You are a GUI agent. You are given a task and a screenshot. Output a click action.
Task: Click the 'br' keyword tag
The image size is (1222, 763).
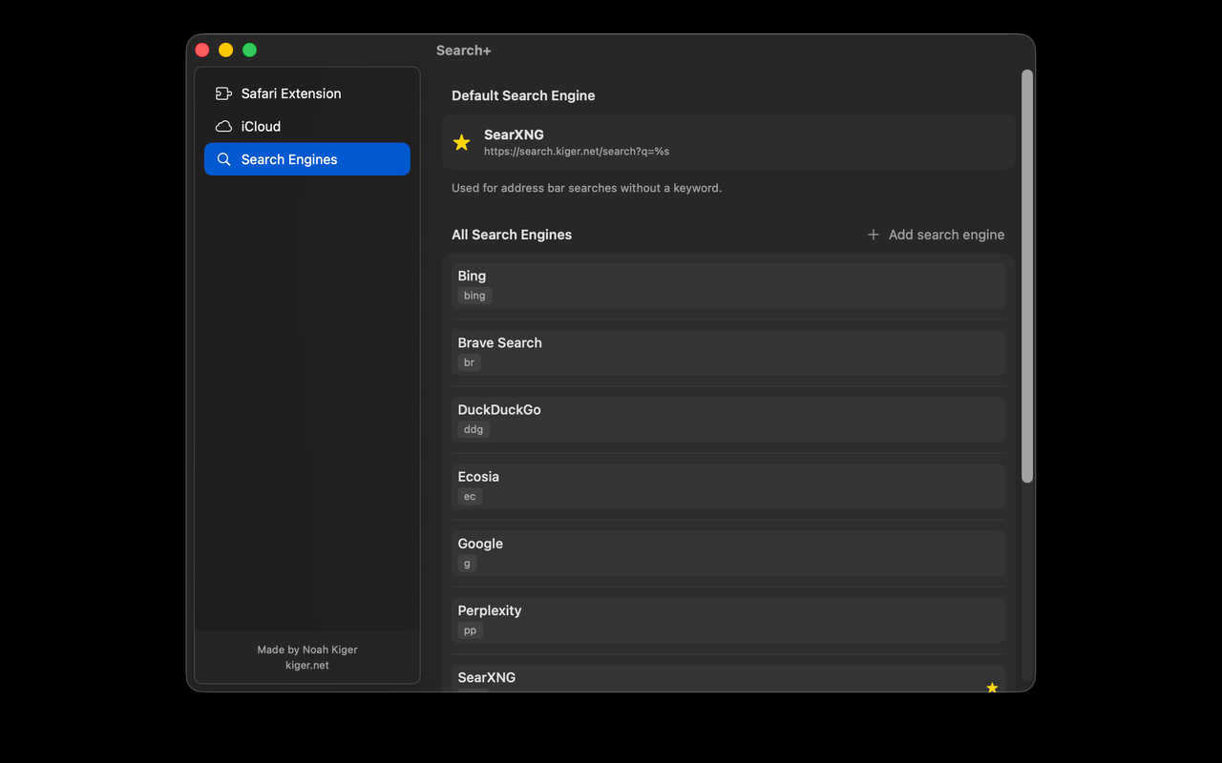click(469, 362)
